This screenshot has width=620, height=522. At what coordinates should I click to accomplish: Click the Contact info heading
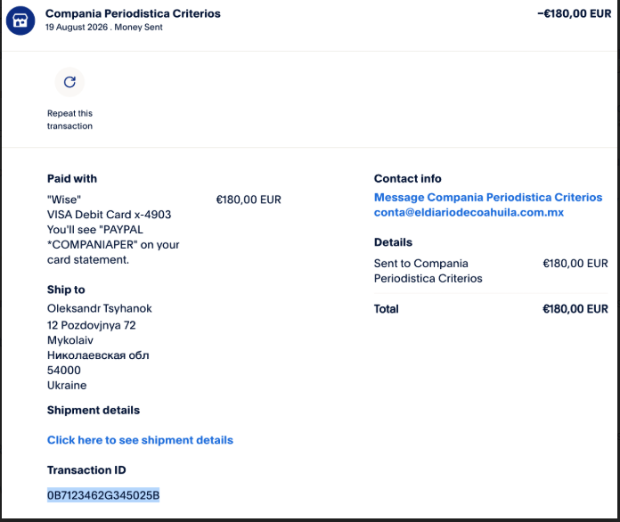(408, 178)
